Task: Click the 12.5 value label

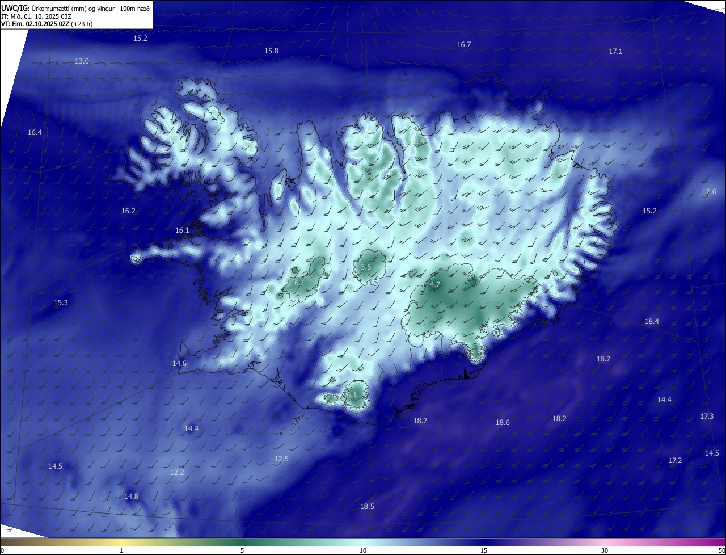Action: point(281,459)
